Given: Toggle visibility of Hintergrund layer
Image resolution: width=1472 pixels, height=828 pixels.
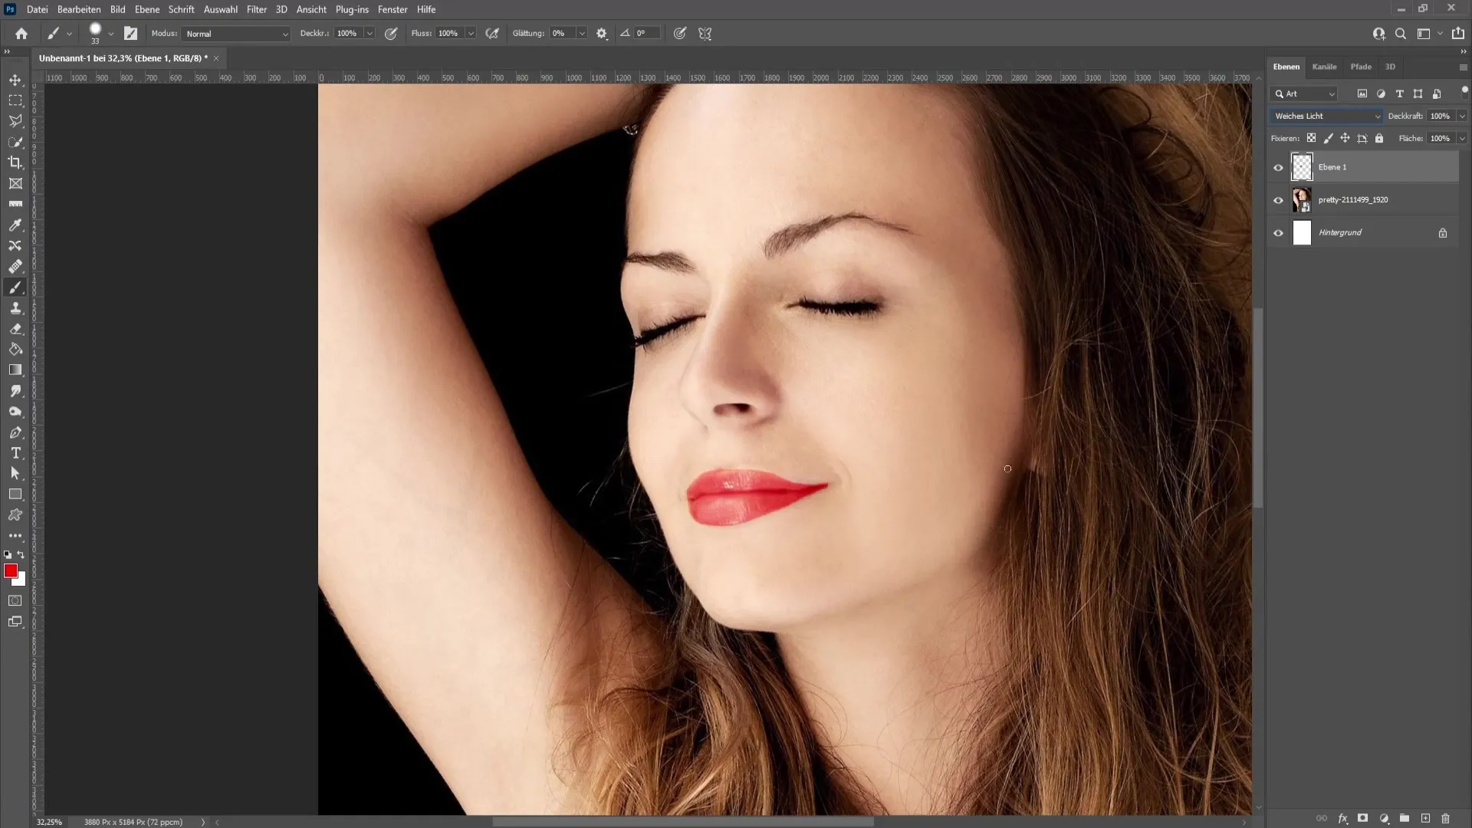Looking at the screenshot, I should tap(1276, 232).
